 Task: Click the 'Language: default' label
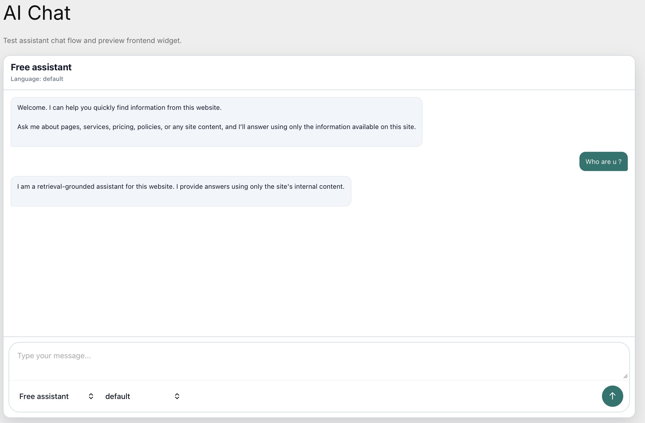point(37,79)
